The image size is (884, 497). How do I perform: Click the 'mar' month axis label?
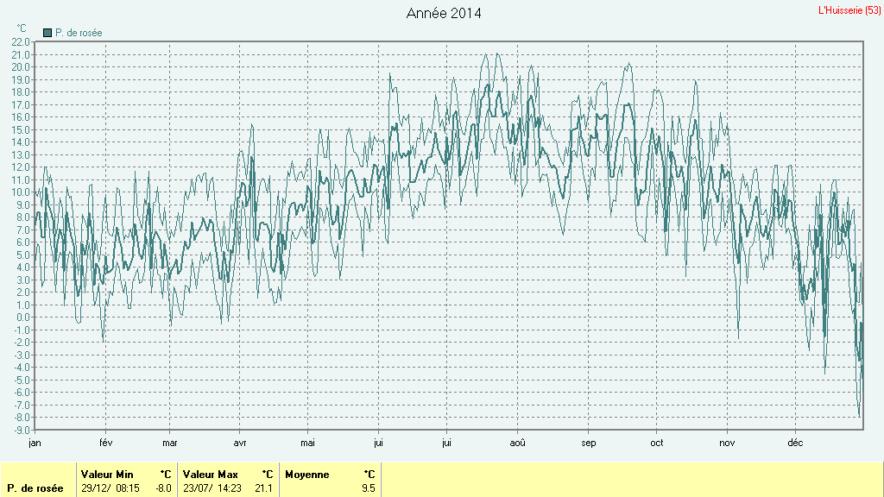[x=170, y=443]
